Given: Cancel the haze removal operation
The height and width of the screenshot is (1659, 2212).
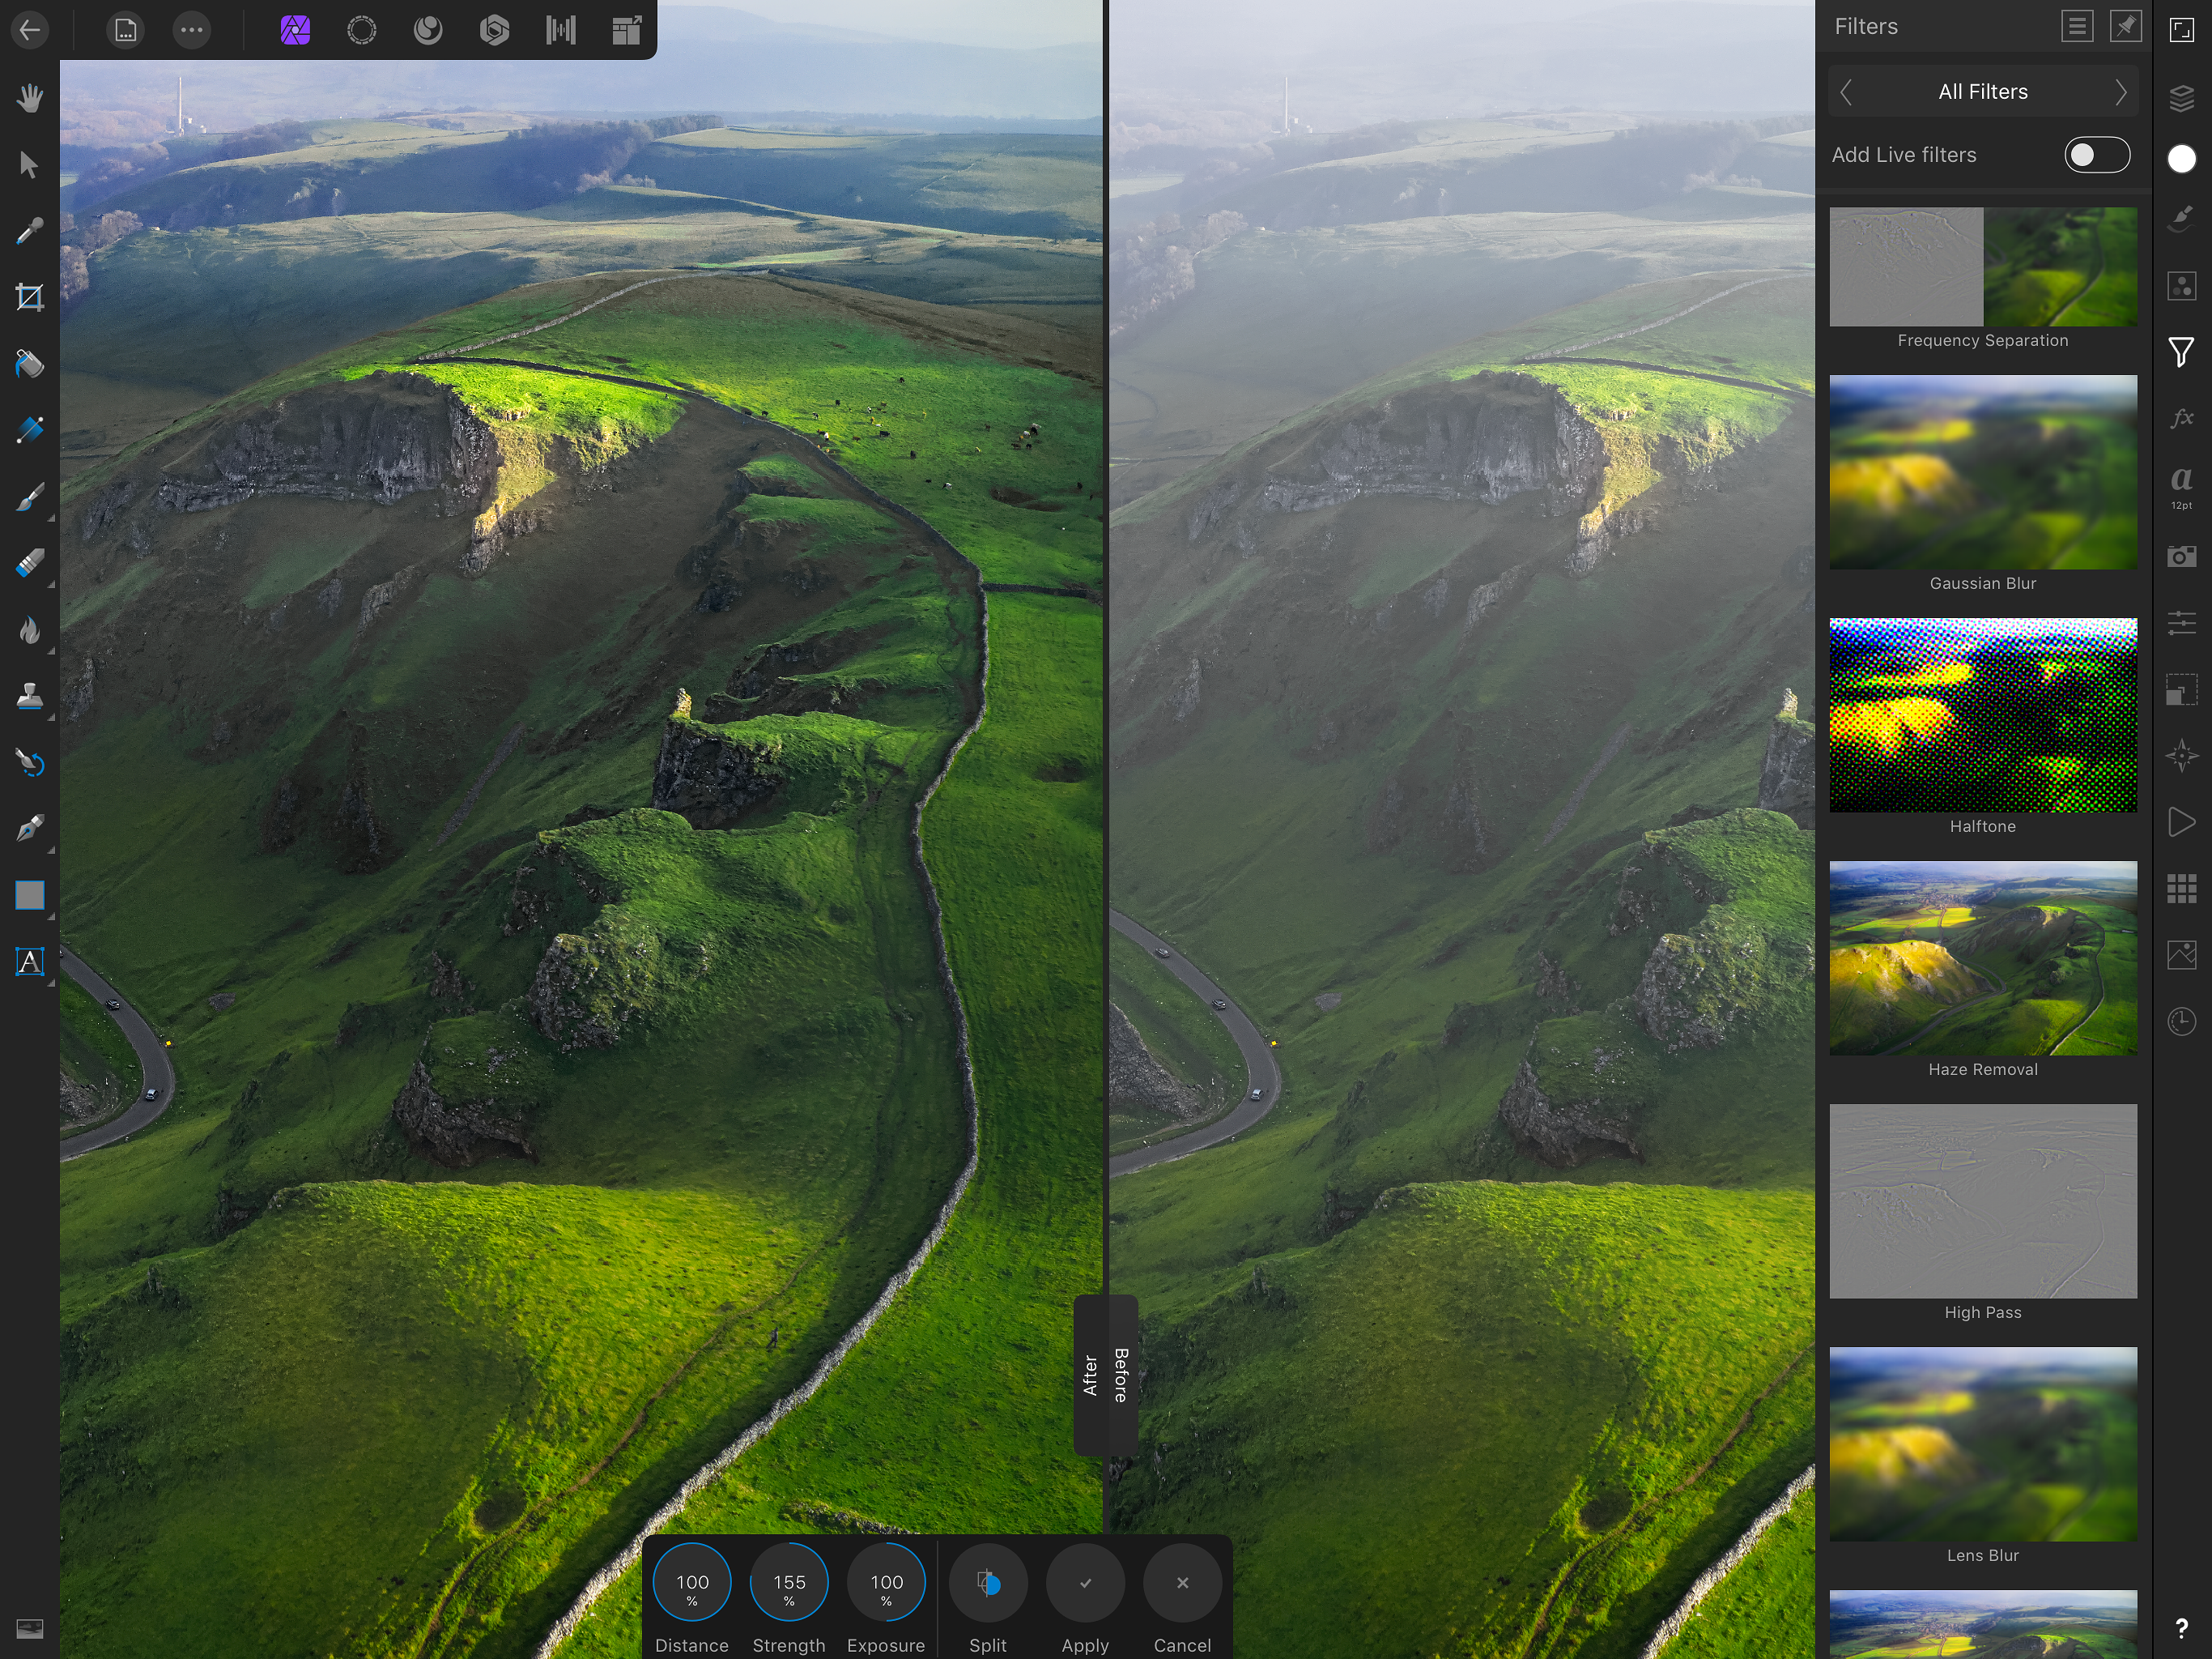Looking at the screenshot, I should click(1181, 1583).
